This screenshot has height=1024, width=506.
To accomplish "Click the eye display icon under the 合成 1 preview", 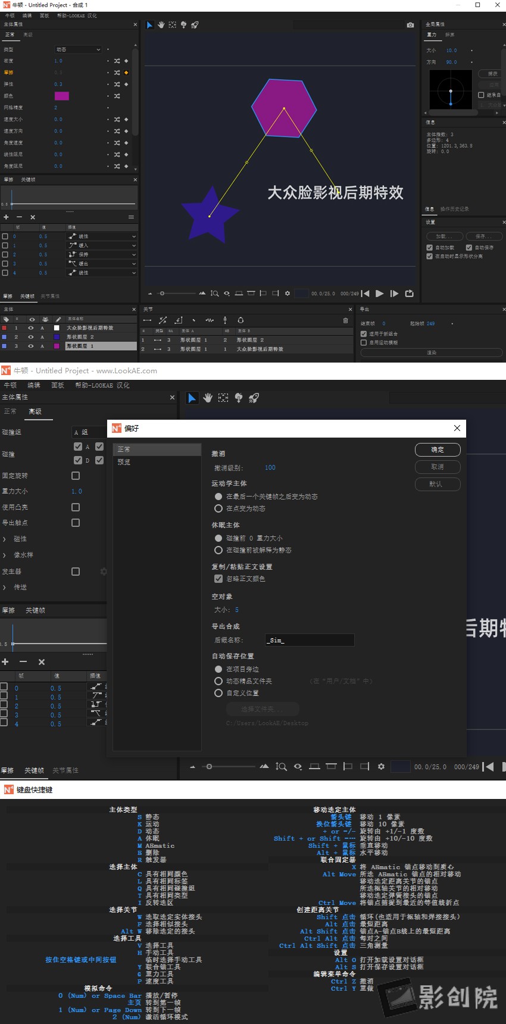I will point(226,294).
